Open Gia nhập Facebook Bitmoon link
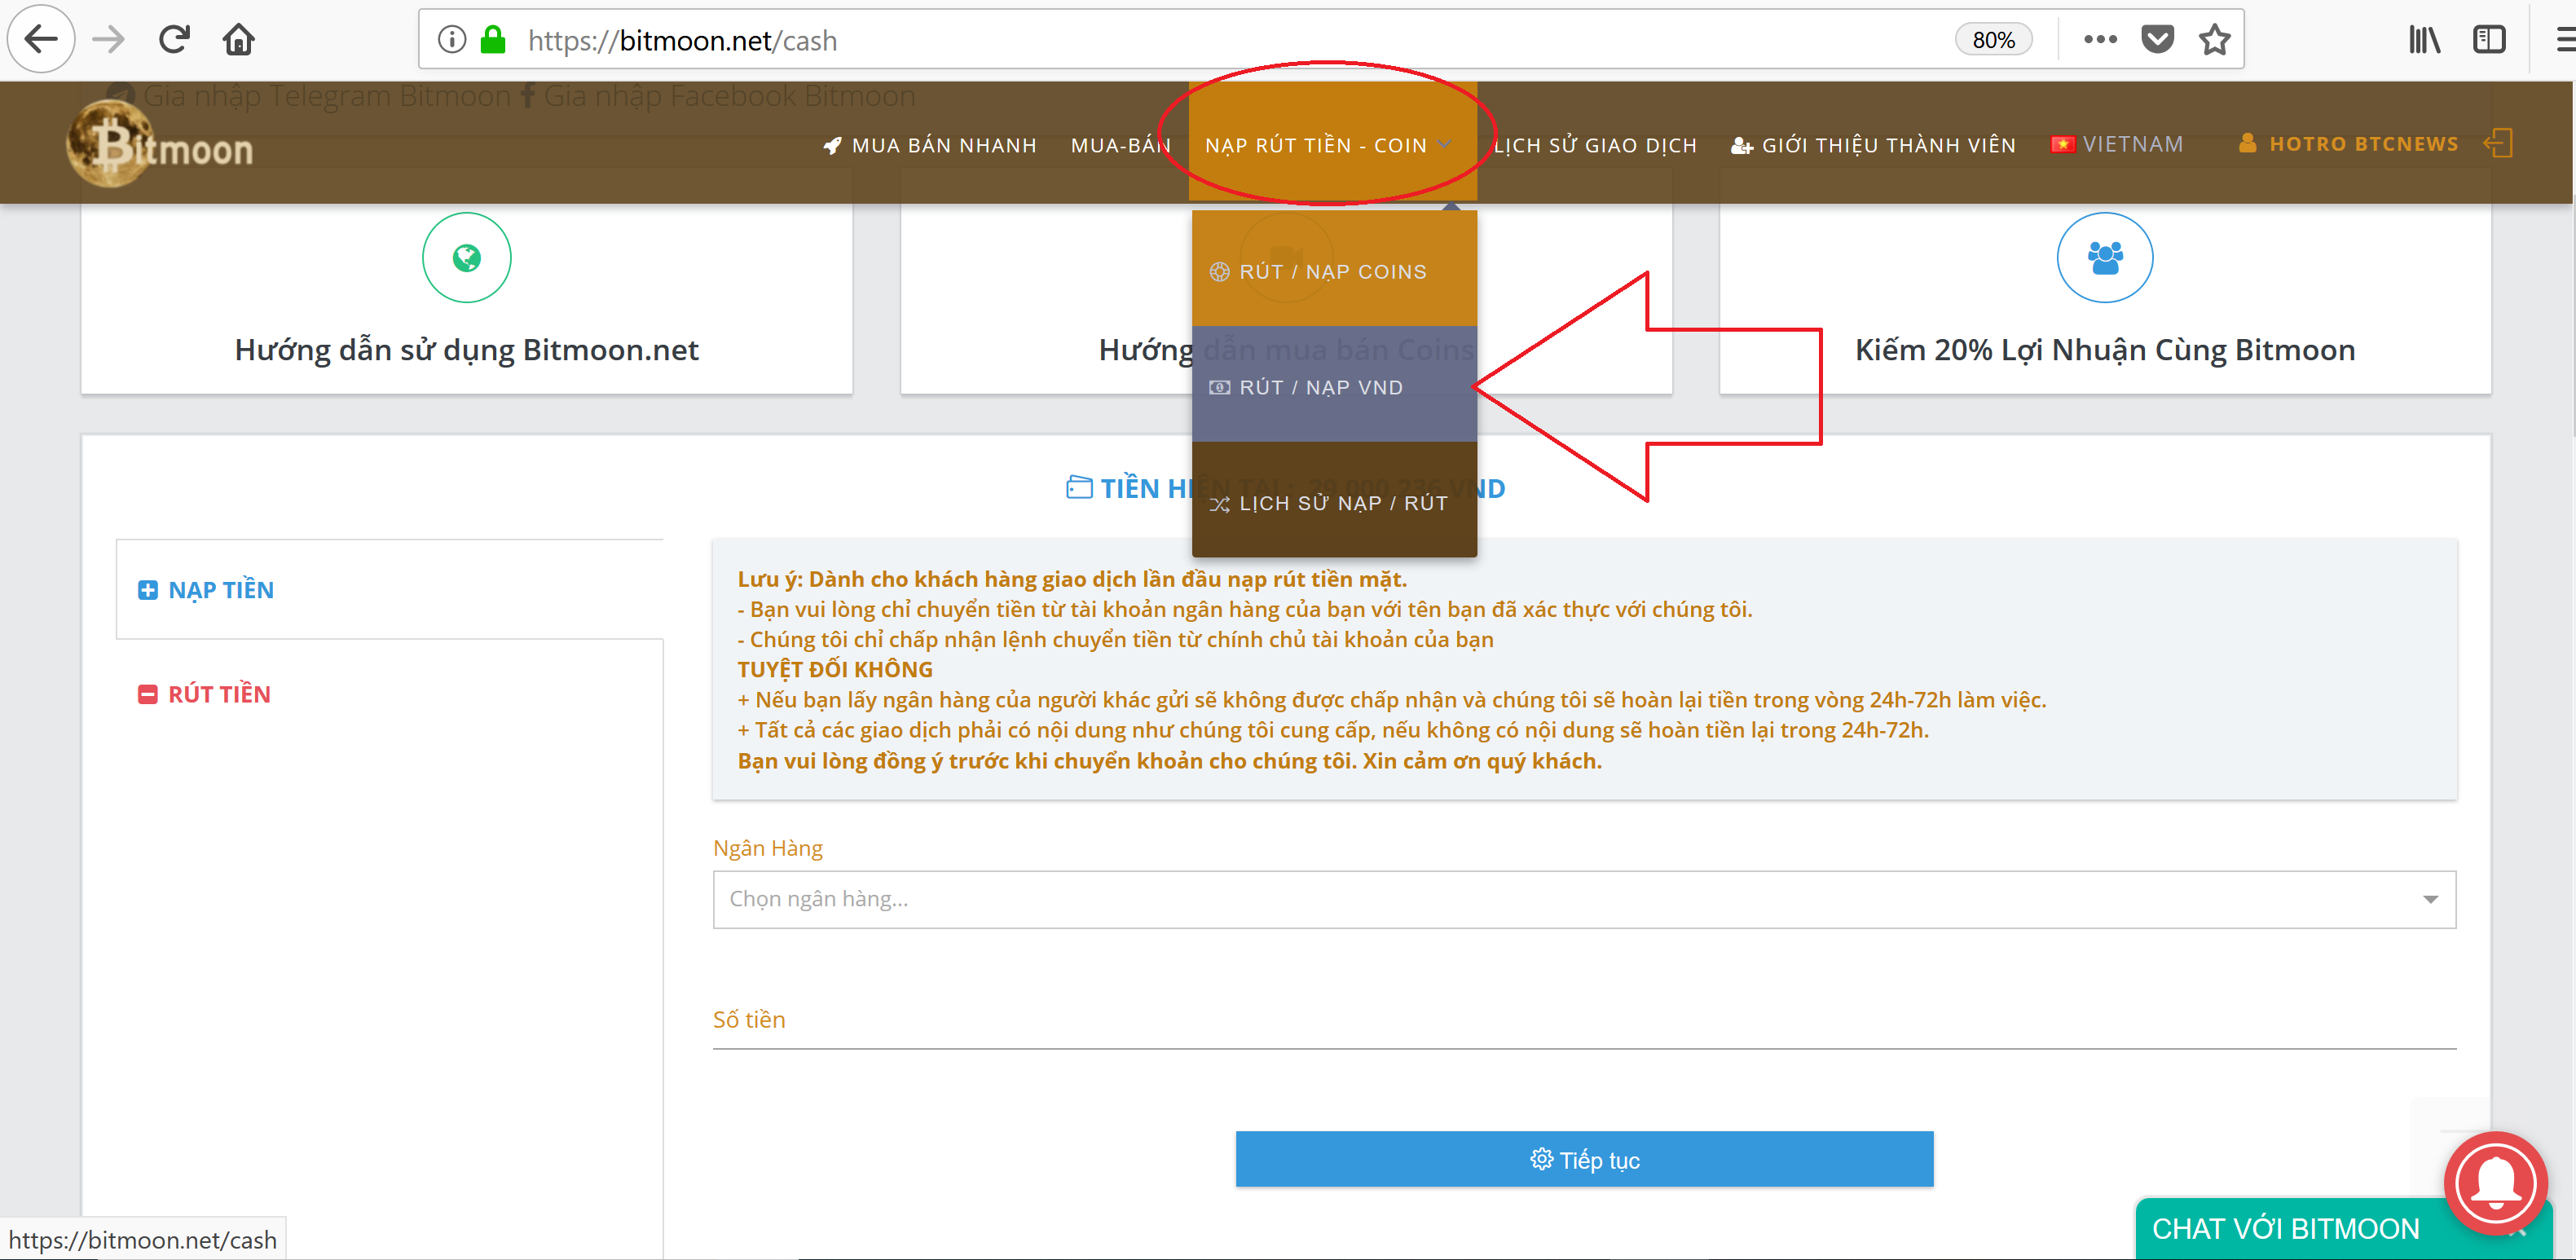Image resolution: width=2576 pixels, height=1260 pixels. 718,96
